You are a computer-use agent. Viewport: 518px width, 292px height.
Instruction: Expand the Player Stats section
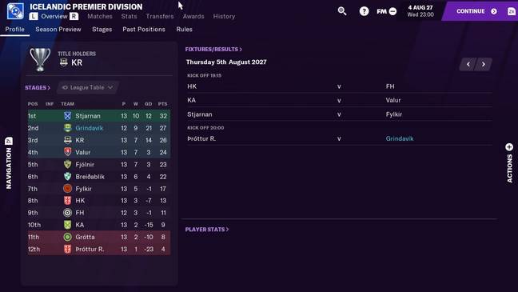point(207,229)
